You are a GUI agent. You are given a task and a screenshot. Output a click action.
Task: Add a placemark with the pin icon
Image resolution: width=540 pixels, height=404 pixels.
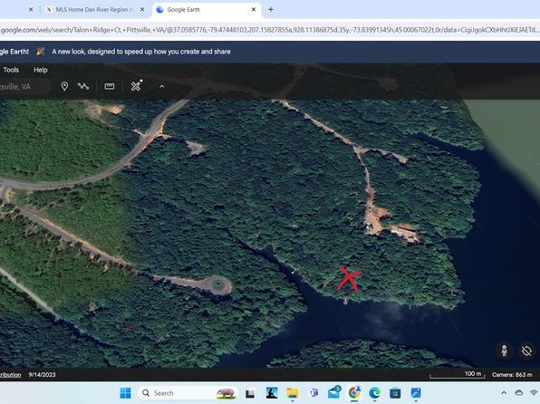(64, 86)
